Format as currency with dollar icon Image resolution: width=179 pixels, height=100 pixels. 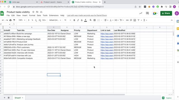[29, 20]
